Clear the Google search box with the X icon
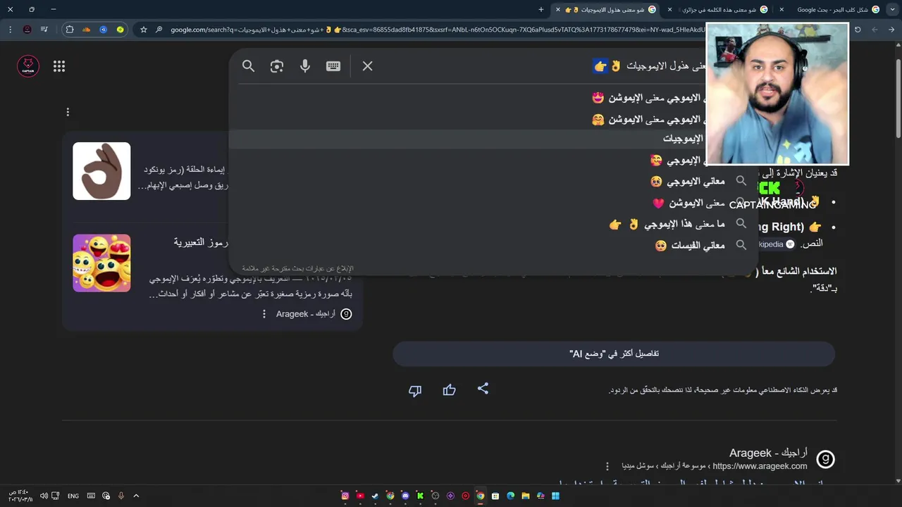The height and width of the screenshot is (507, 902). point(367,65)
